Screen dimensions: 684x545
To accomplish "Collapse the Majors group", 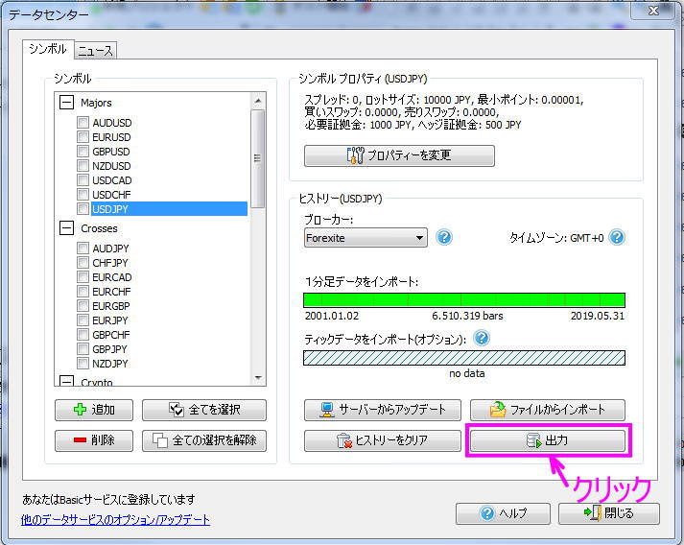I will point(66,103).
